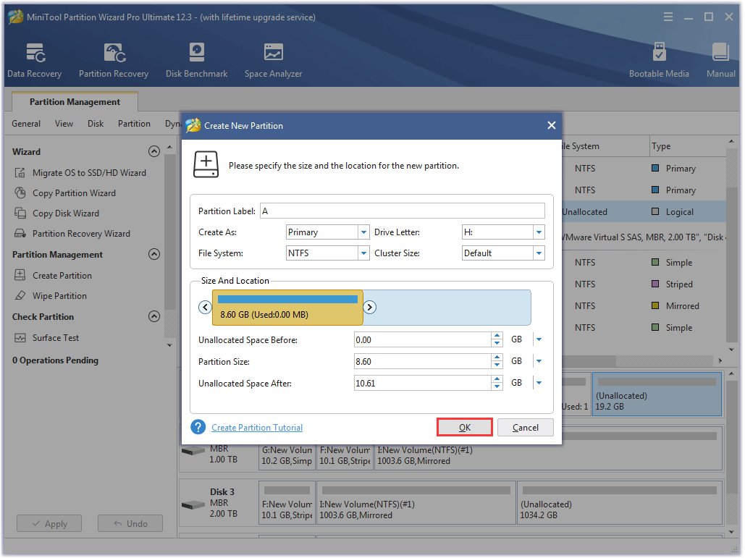Open the Cluster Size dropdown
Screen dimensions: 745x558
click(539, 253)
